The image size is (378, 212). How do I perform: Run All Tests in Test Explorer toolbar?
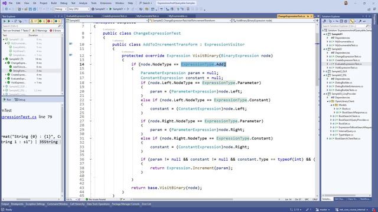(4, 21)
